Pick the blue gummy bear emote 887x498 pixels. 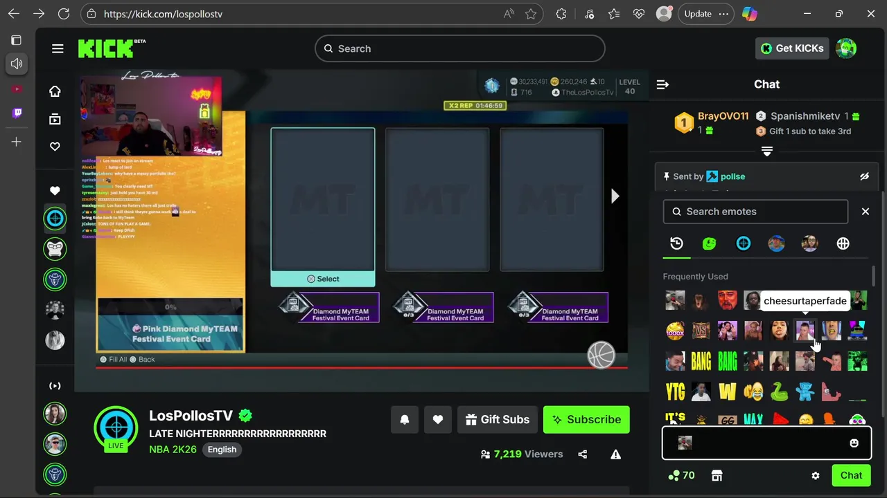click(x=805, y=391)
